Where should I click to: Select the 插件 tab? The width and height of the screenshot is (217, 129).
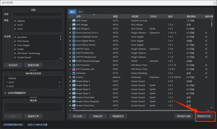[x=72, y=12]
